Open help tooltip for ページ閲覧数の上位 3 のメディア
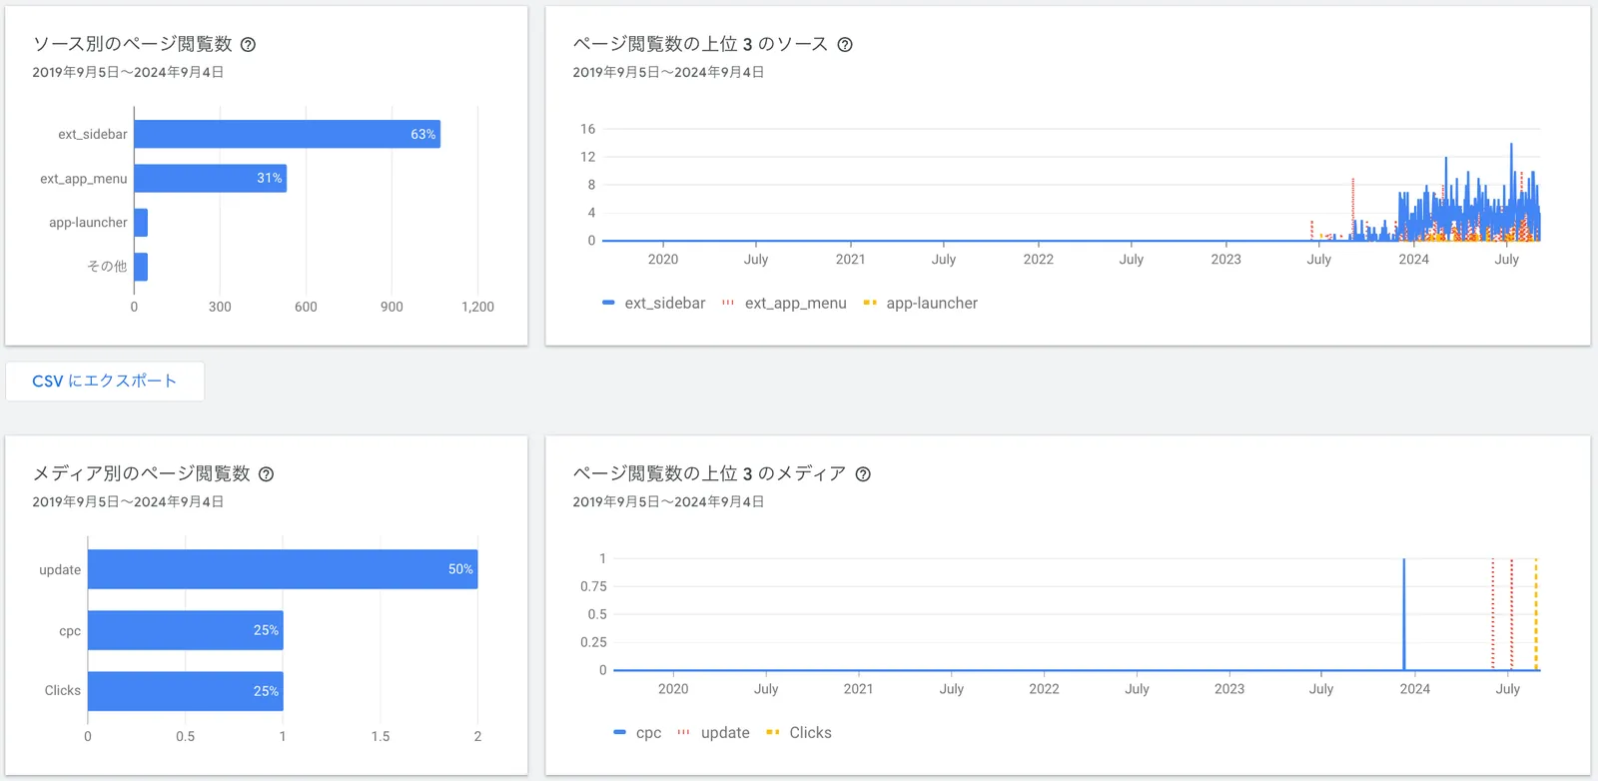Image resolution: width=1598 pixels, height=781 pixels. (x=865, y=474)
